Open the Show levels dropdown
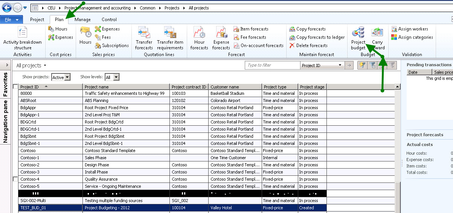Image resolution: width=453 pixels, height=213 pixels. (116, 77)
